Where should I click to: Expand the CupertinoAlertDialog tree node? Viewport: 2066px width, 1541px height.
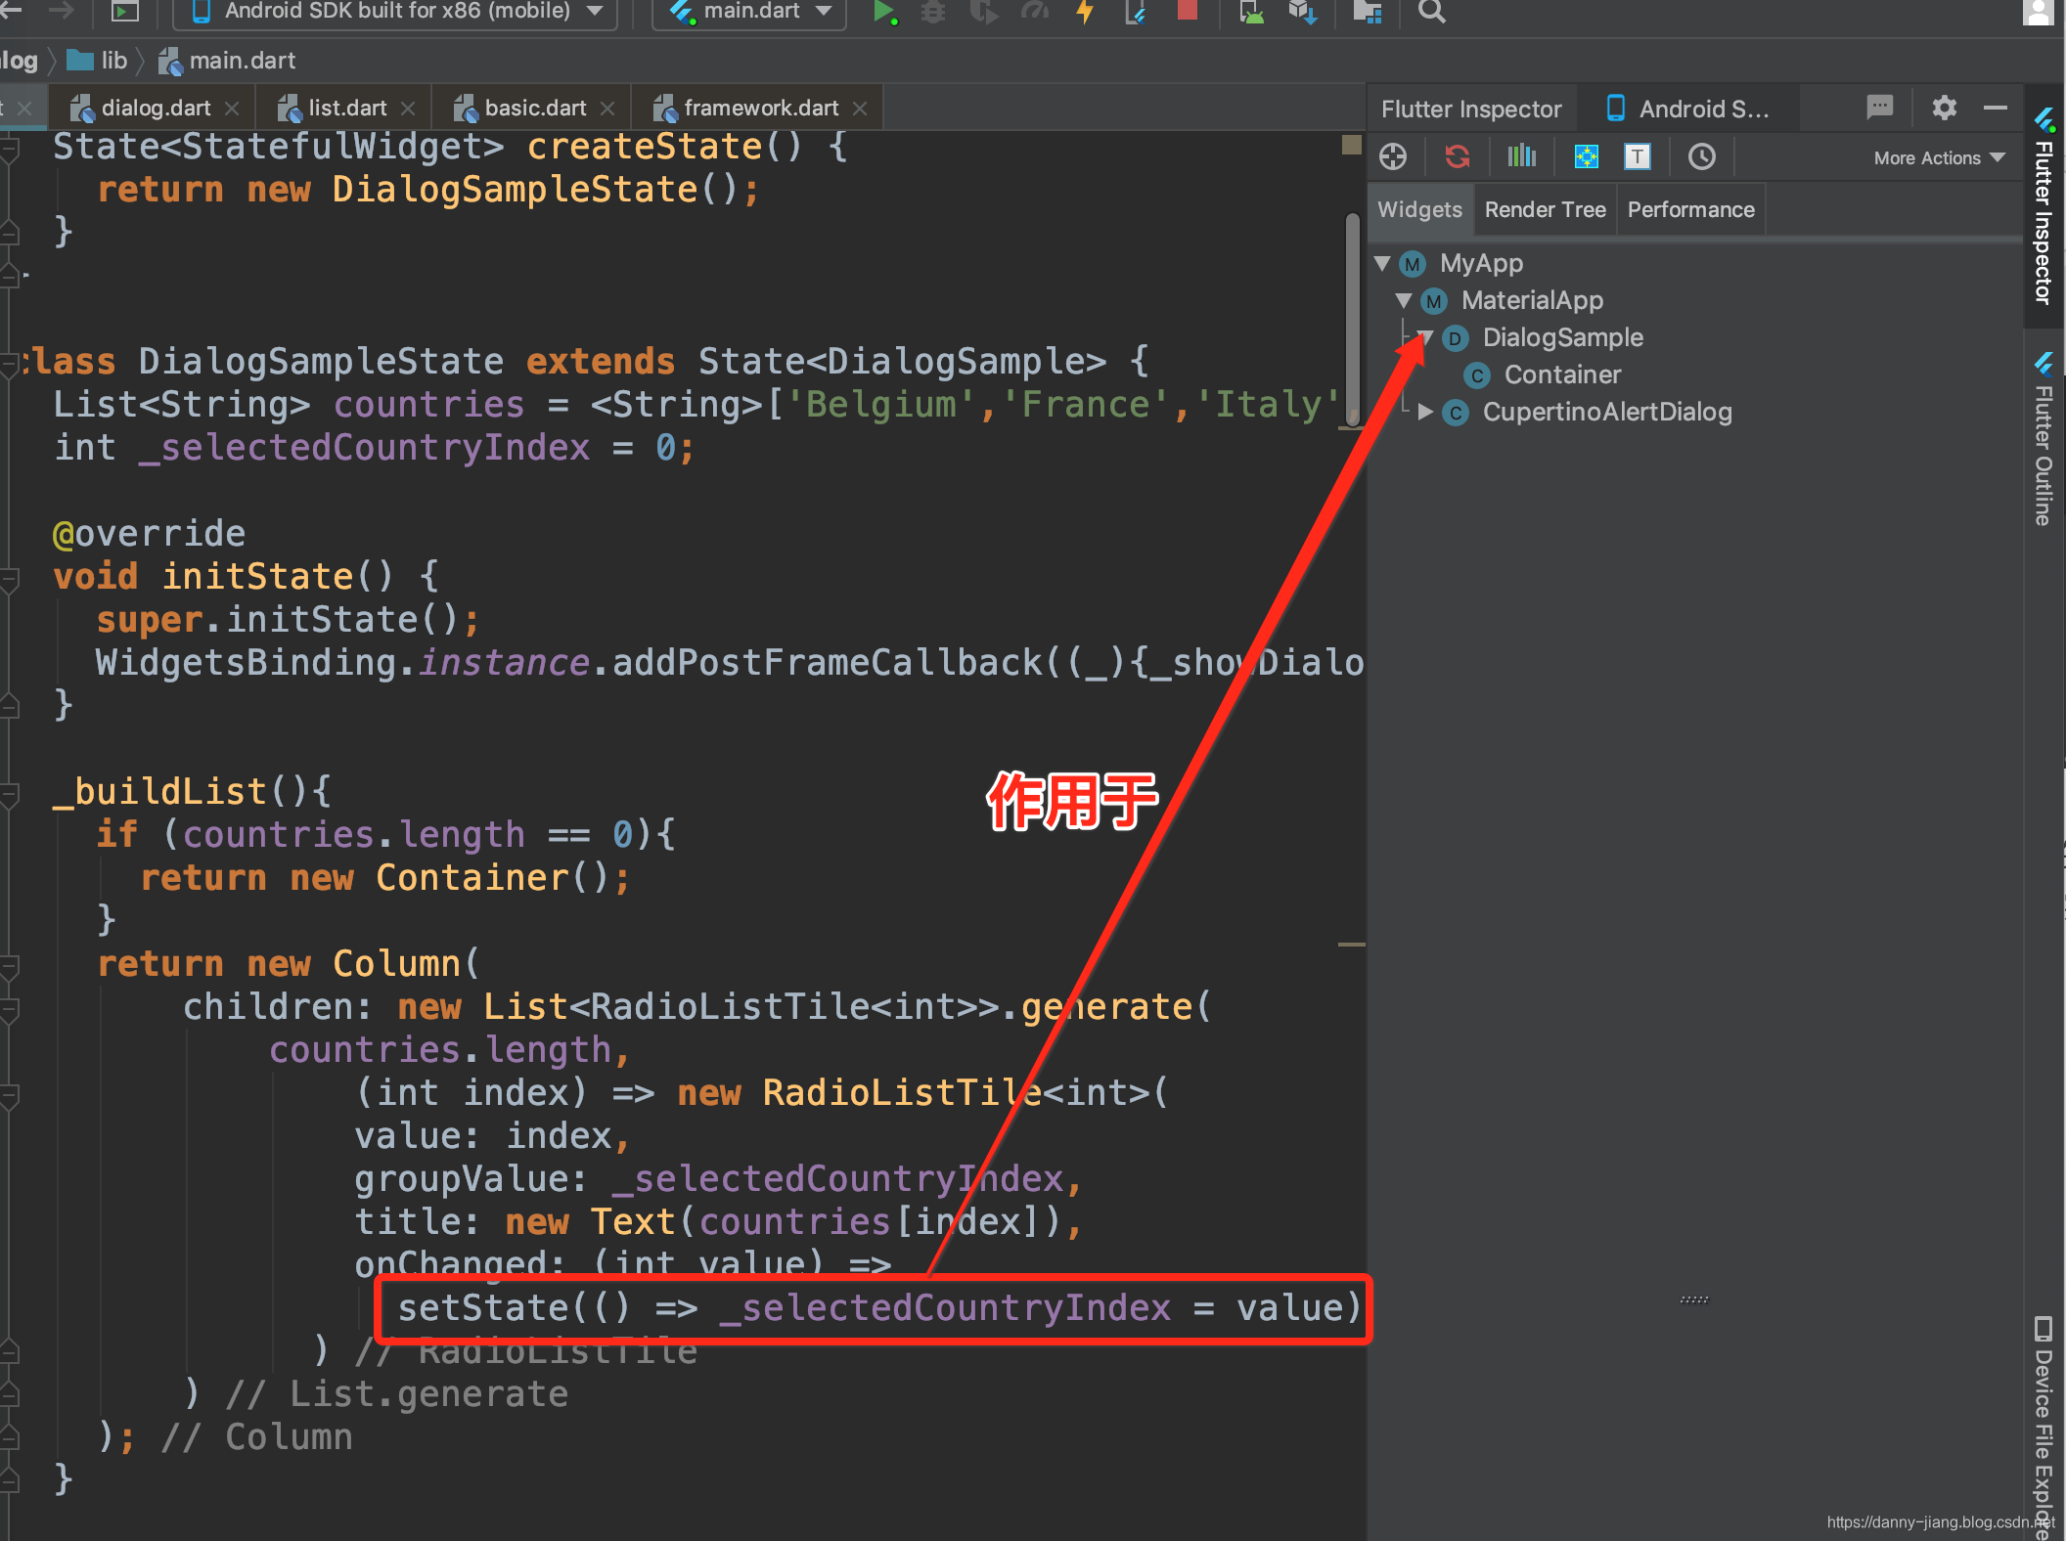(1425, 412)
